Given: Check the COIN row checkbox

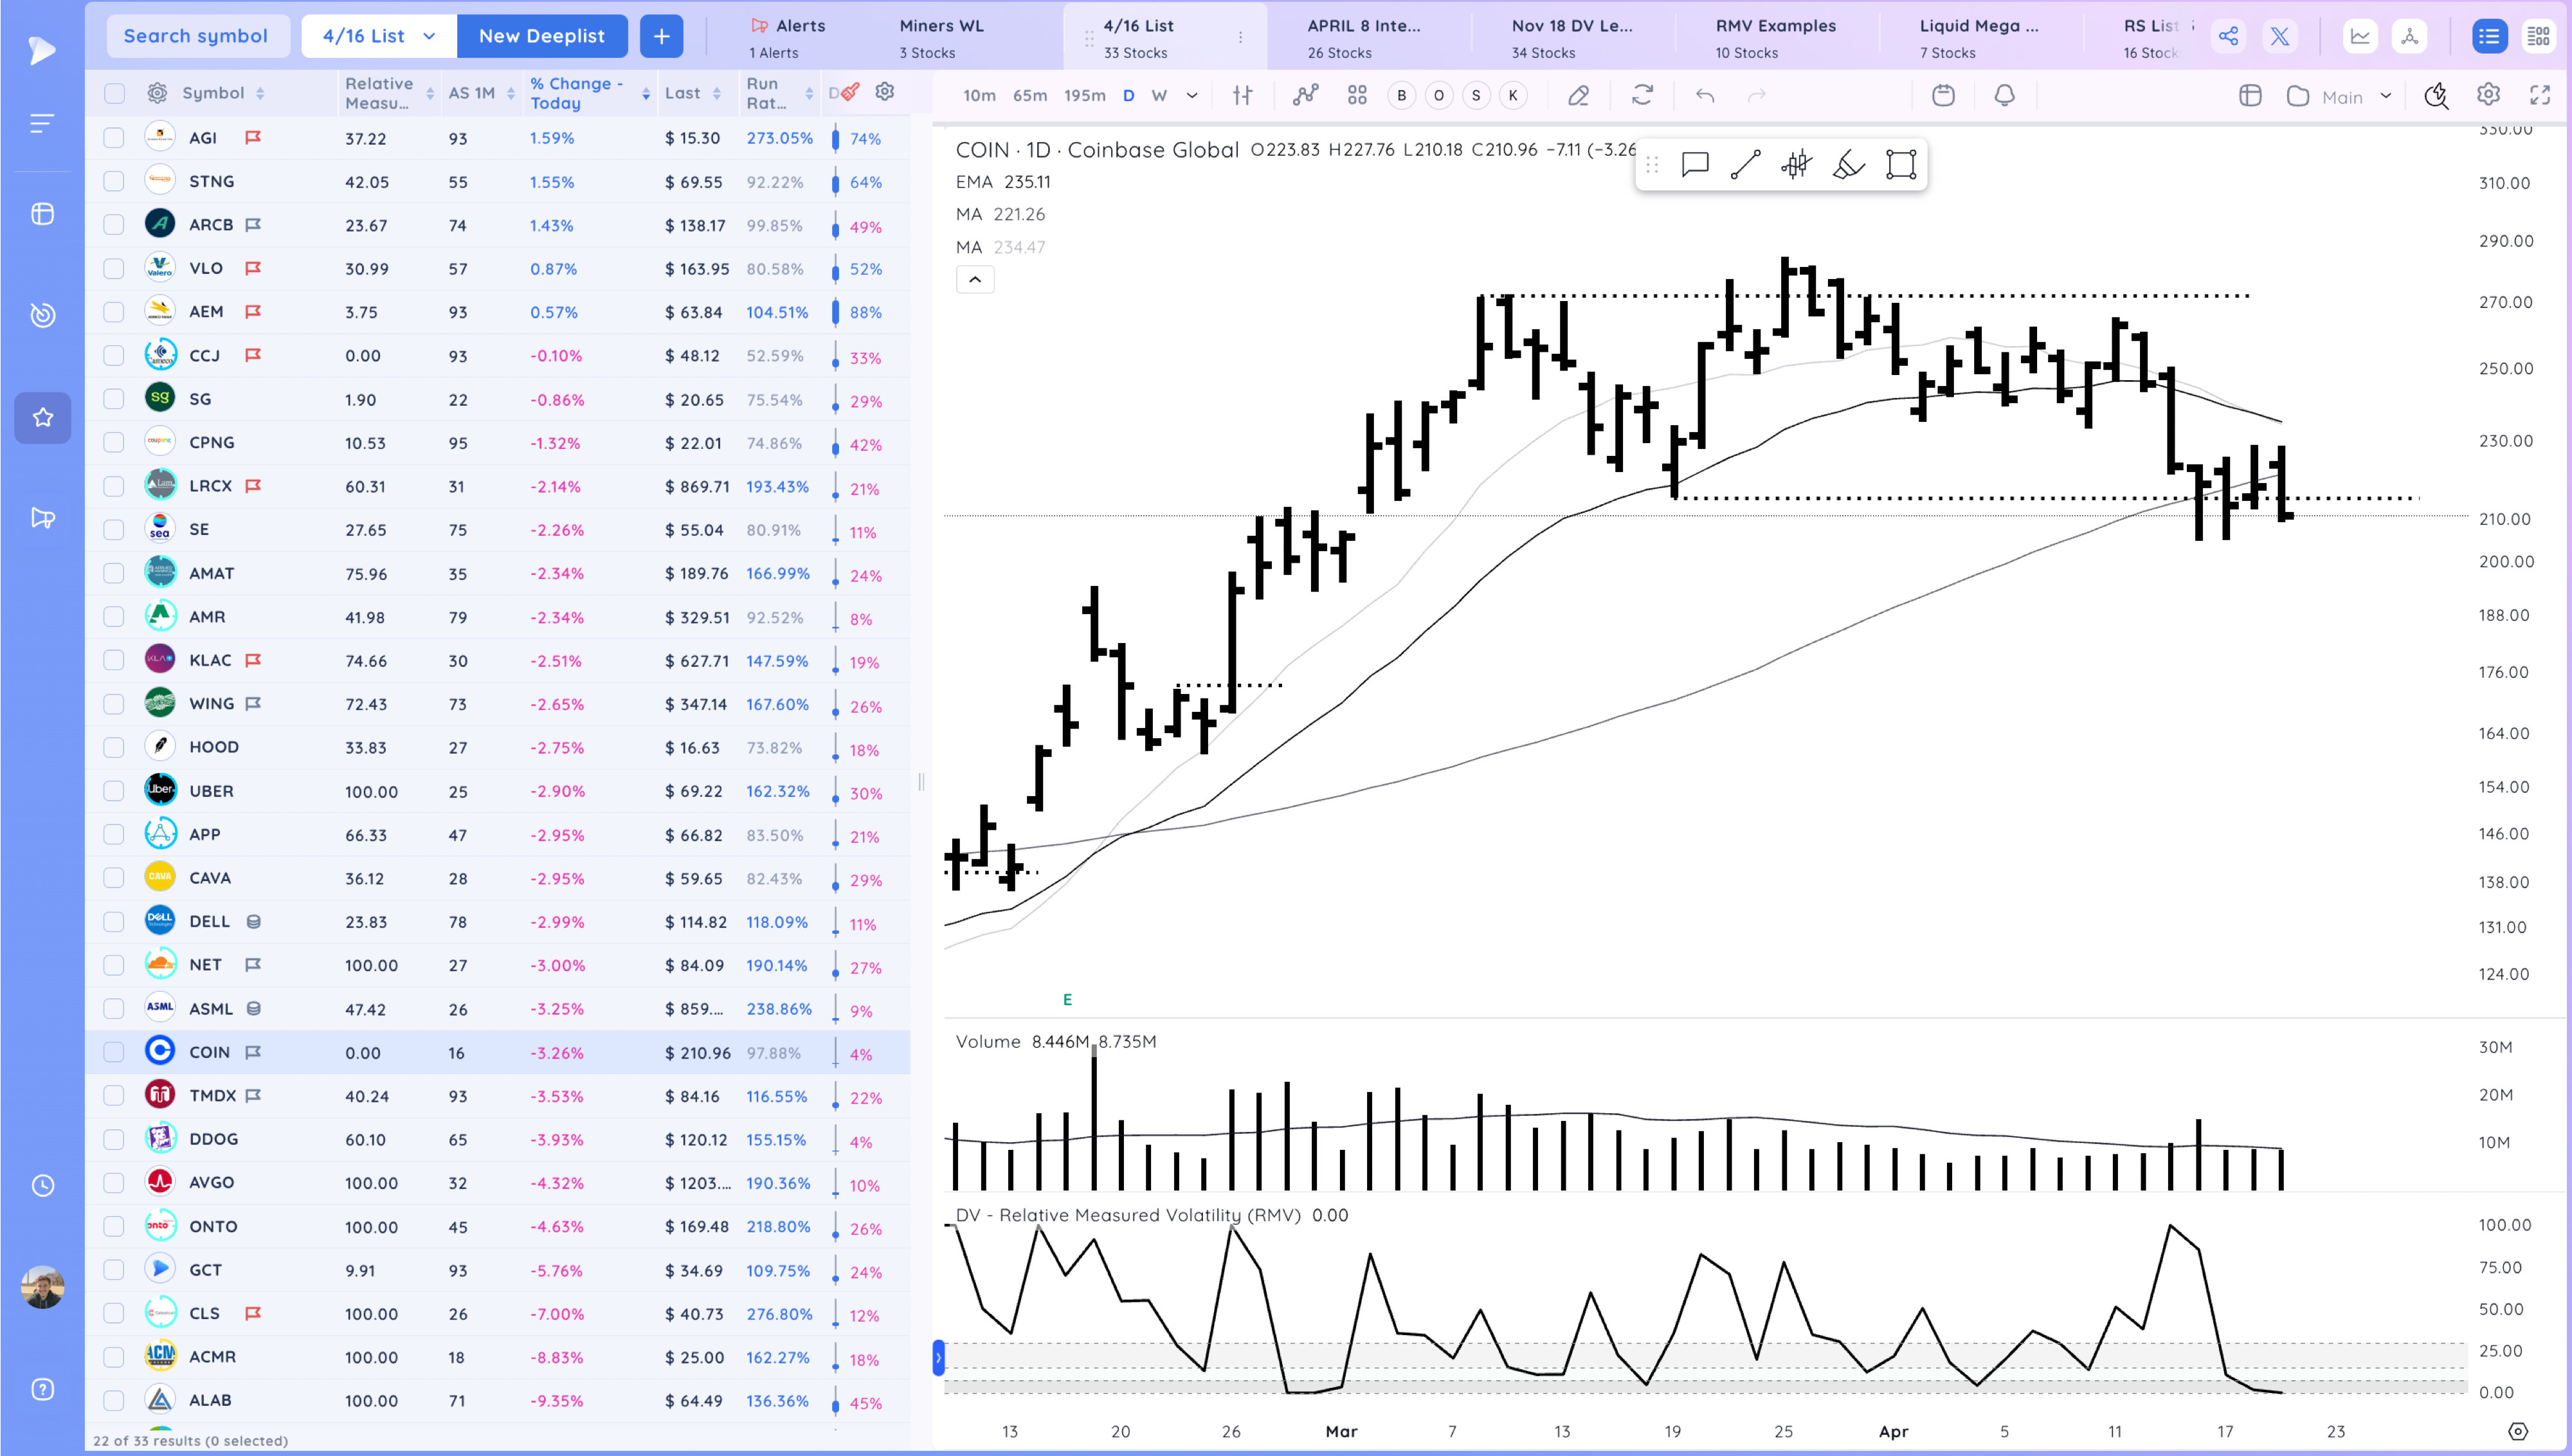Looking at the screenshot, I should click(114, 1052).
